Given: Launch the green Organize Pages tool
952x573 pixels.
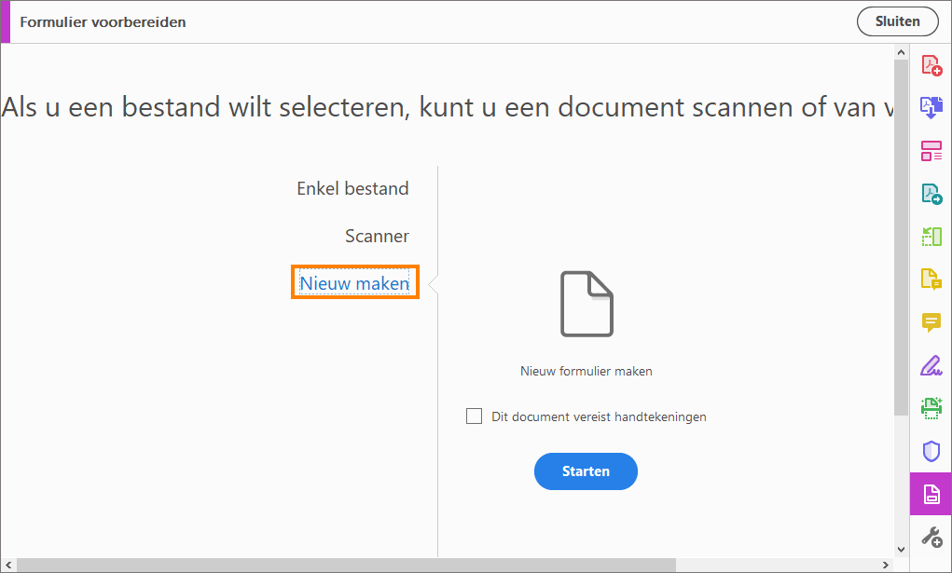Looking at the screenshot, I should [x=931, y=237].
